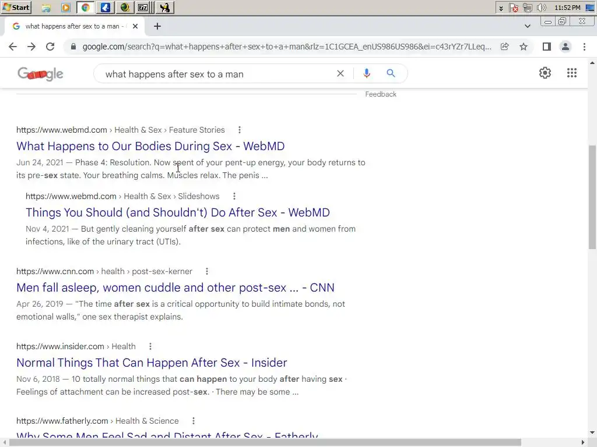
Task: Click the cnn.com post-sex-kerner breadcrumb
Action: pyautogui.click(x=104, y=271)
